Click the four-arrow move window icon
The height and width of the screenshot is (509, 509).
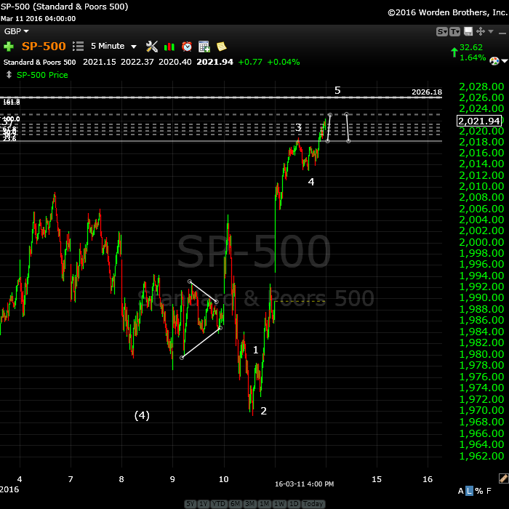481,31
